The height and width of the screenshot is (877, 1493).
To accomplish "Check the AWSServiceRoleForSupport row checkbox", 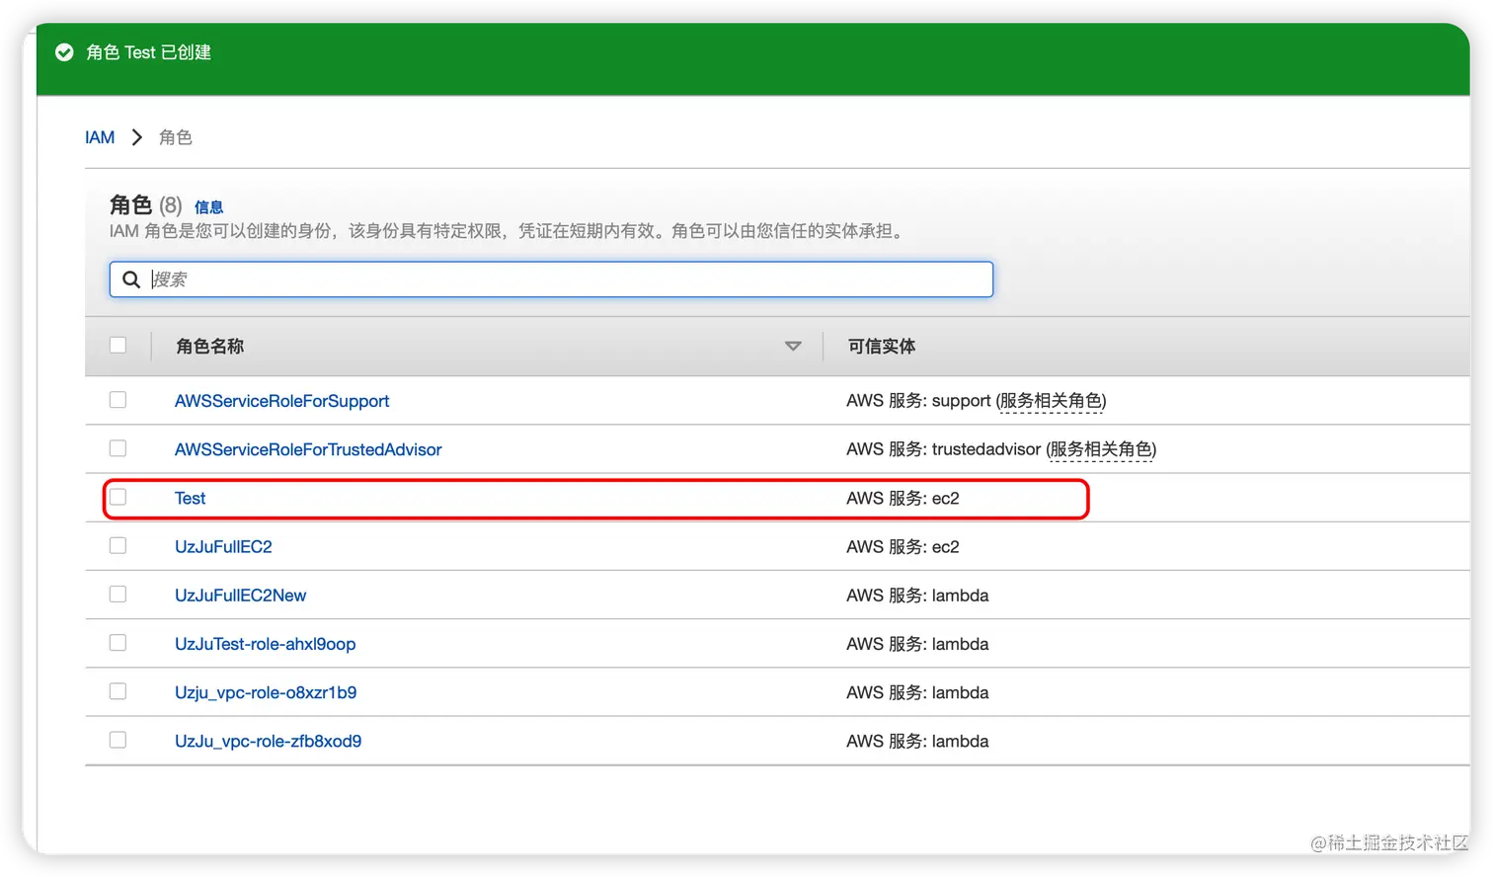I will pos(118,400).
